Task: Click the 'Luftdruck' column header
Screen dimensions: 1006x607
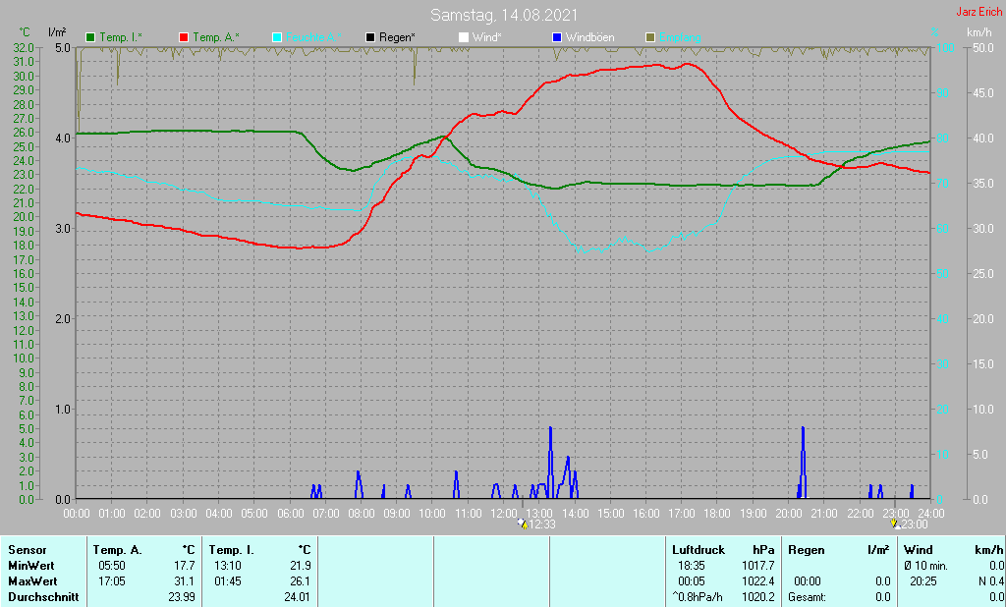Action: tap(699, 550)
